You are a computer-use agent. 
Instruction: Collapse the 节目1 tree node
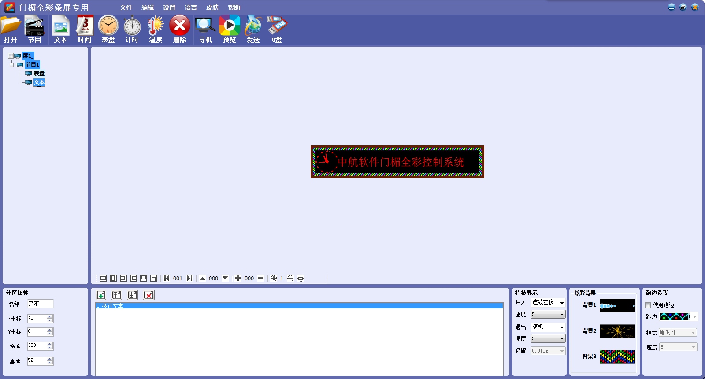coord(12,65)
